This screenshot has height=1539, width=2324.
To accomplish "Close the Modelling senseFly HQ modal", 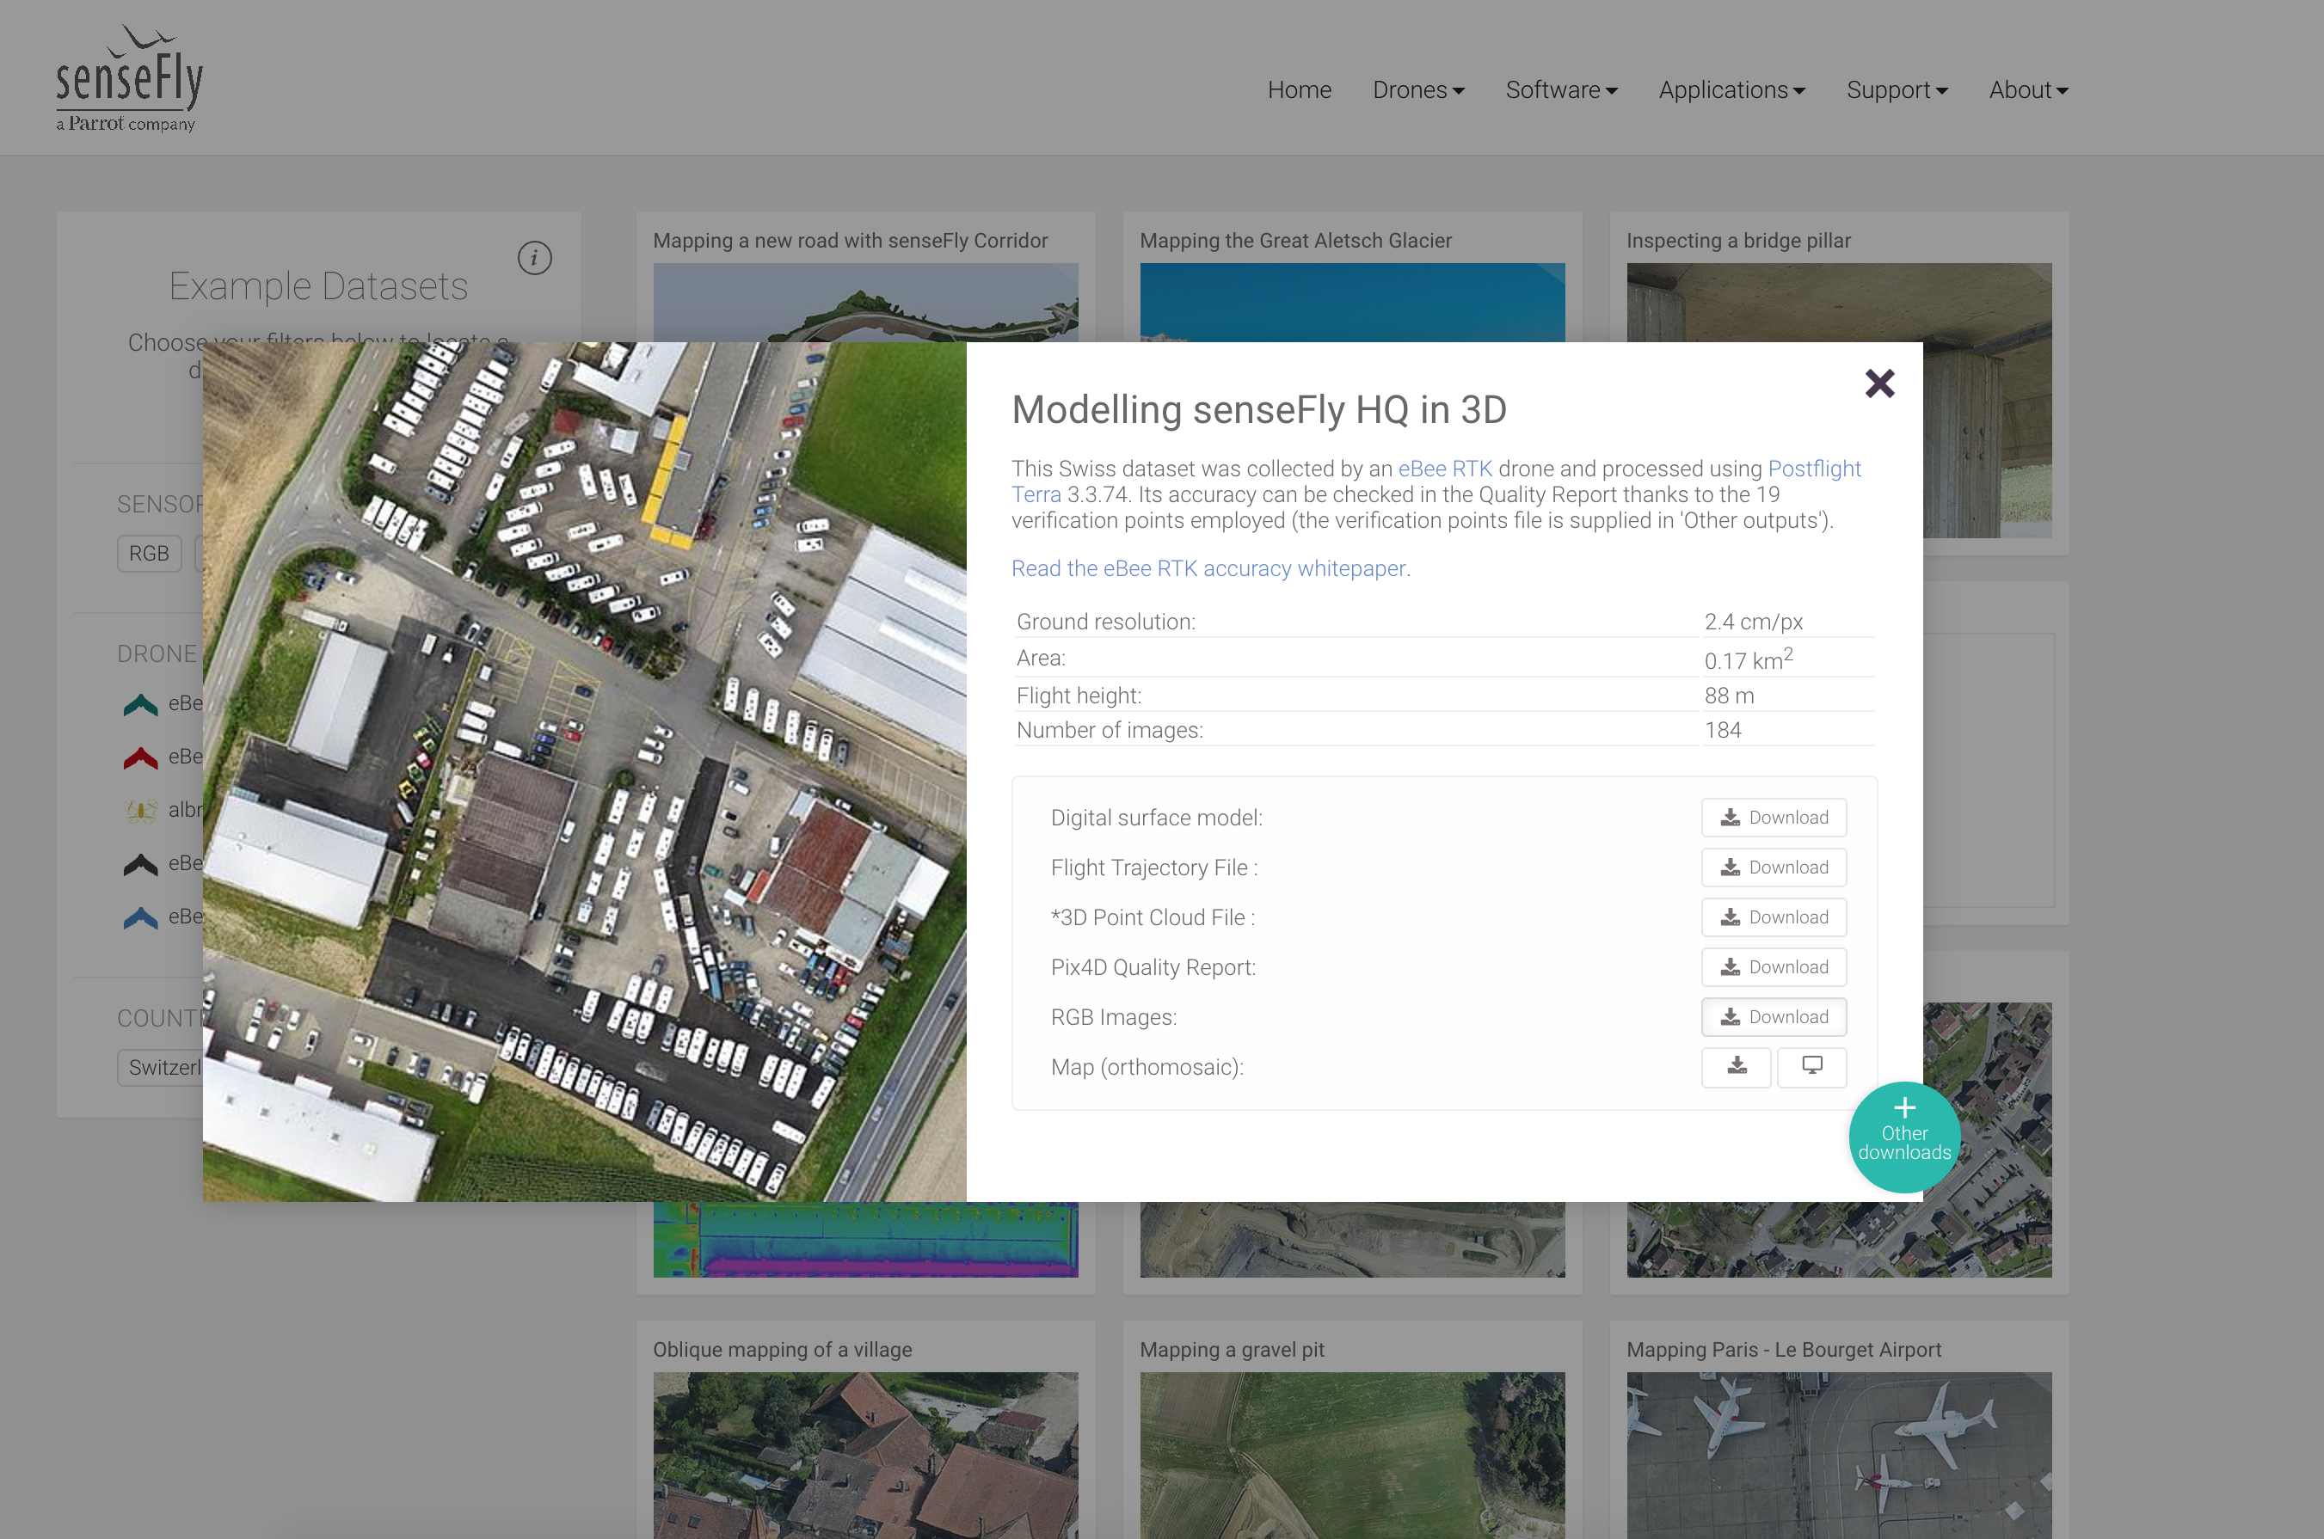I will [1878, 383].
